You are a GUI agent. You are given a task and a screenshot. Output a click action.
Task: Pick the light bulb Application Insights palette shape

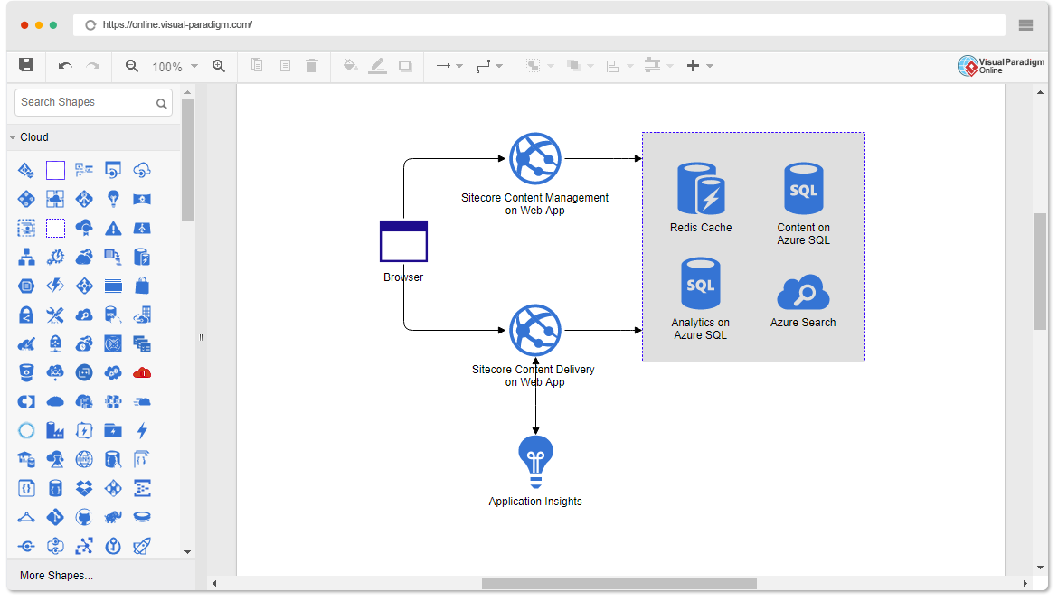pos(113,199)
